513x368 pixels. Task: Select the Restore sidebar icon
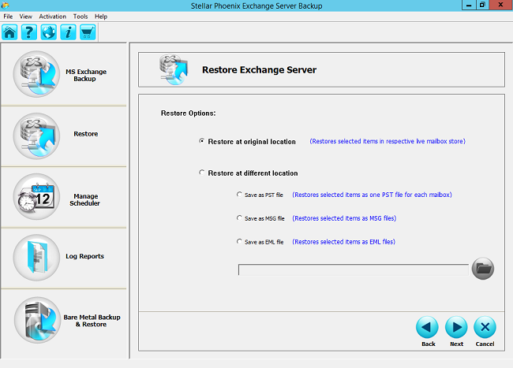tap(36, 136)
